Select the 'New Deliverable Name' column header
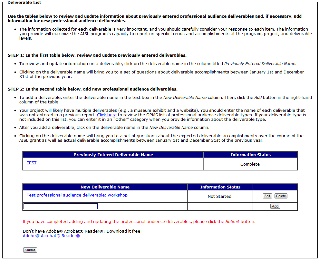This screenshot has width=319, height=260. pos(105,187)
